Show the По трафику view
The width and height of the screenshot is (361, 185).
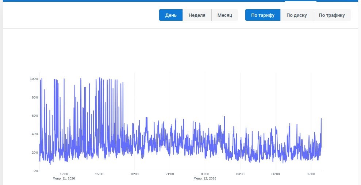(x=332, y=15)
